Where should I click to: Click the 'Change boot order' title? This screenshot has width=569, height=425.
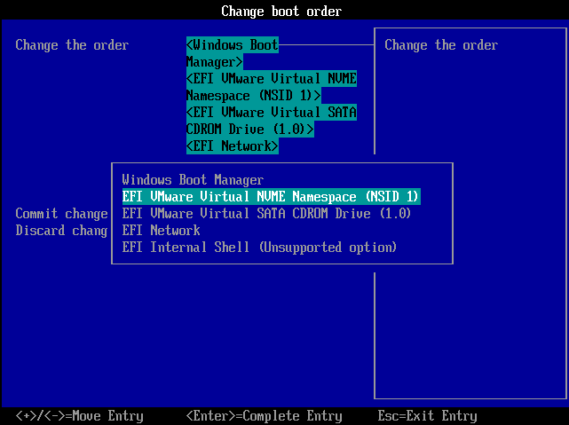[281, 11]
